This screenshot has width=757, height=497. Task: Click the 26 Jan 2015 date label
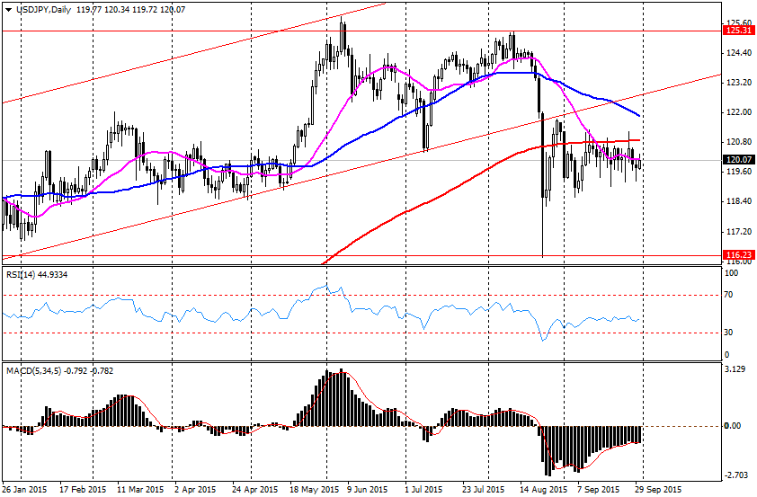click(x=24, y=490)
